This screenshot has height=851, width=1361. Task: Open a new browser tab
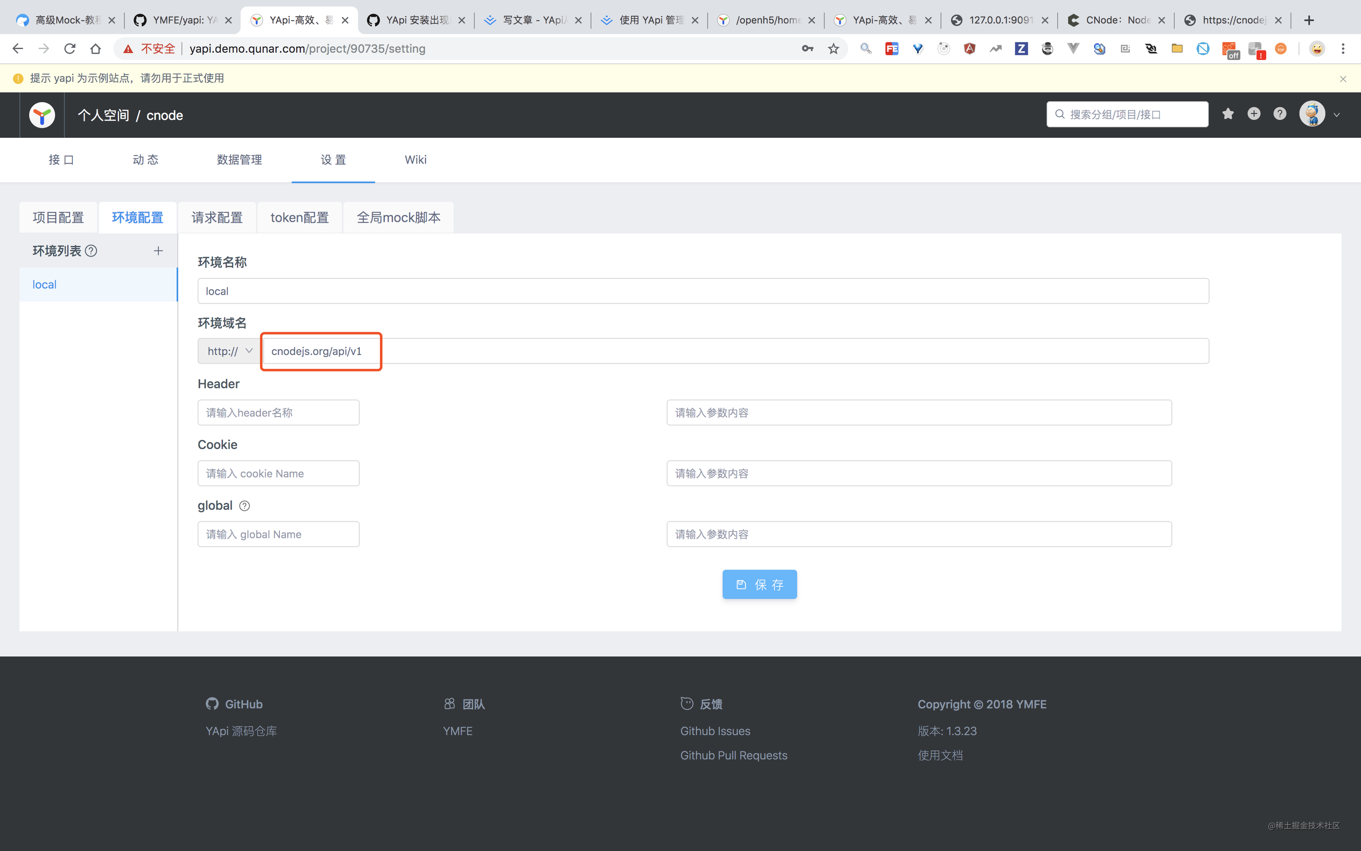point(1309,20)
